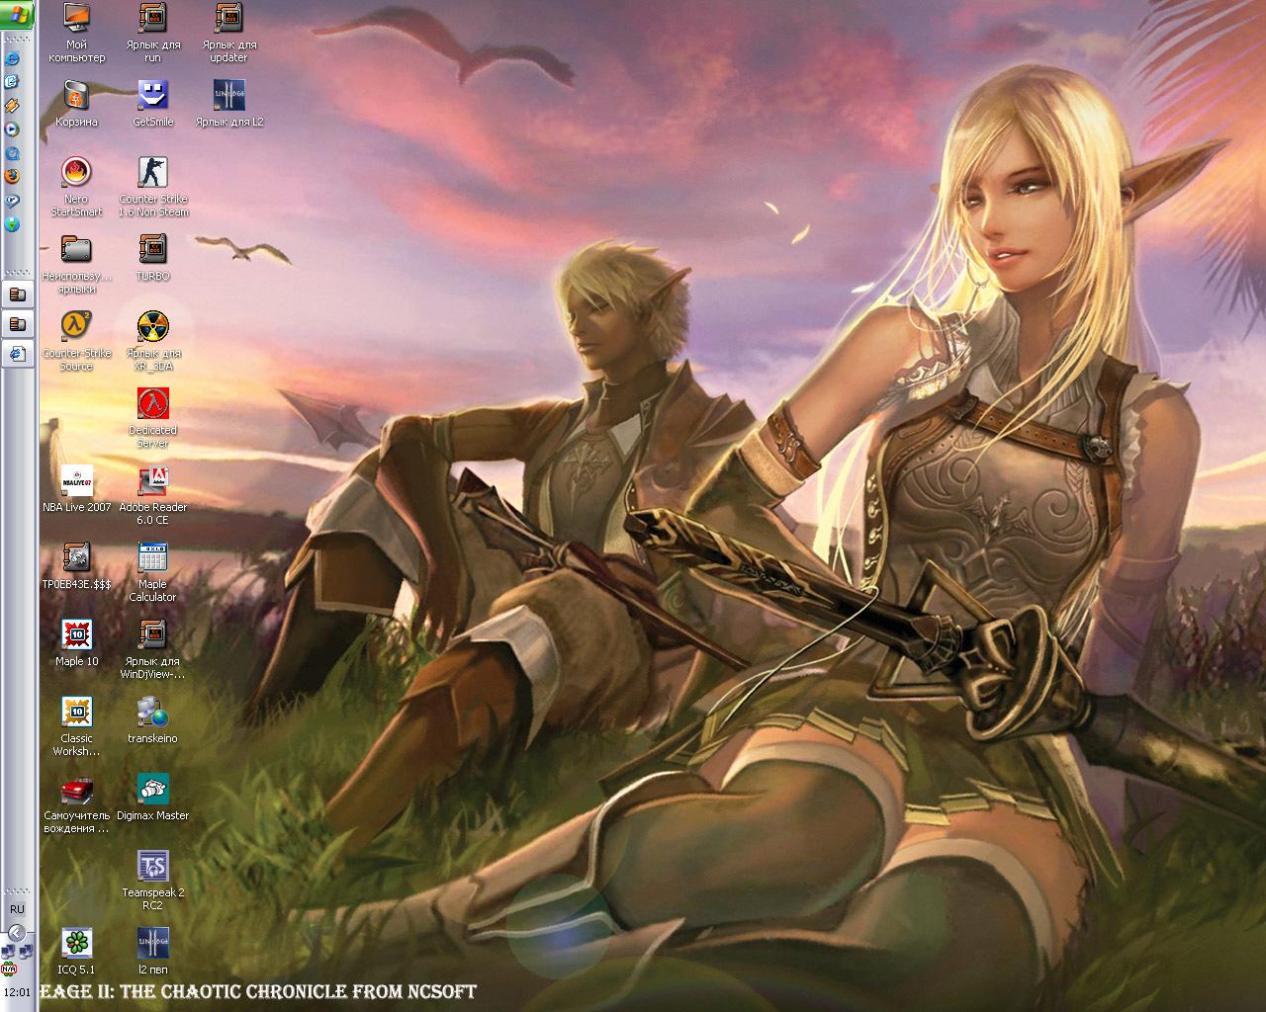Select the Maple 10 icon

[x=76, y=642]
